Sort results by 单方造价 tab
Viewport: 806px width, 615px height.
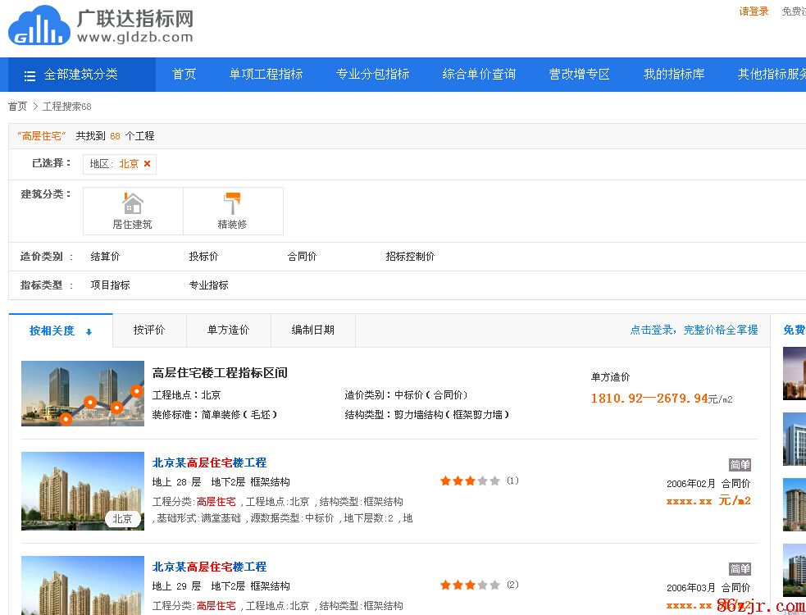coord(228,330)
